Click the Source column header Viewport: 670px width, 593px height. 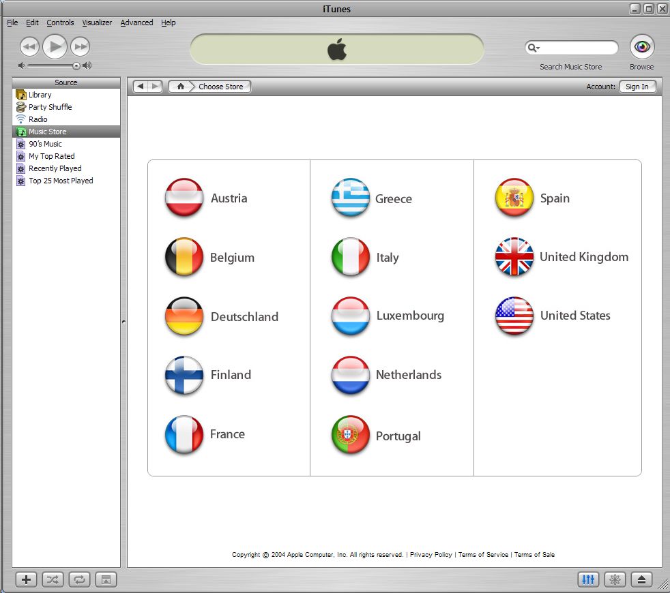66,83
